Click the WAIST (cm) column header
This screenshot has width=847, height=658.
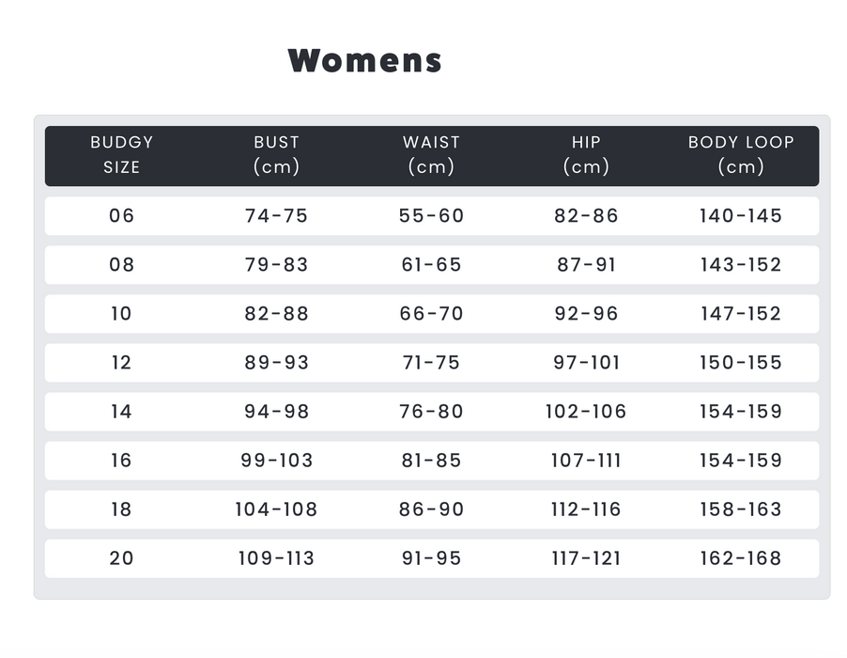pyautogui.click(x=431, y=155)
